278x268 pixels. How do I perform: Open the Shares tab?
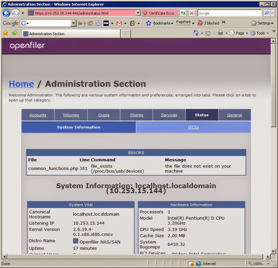coord(136,115)
